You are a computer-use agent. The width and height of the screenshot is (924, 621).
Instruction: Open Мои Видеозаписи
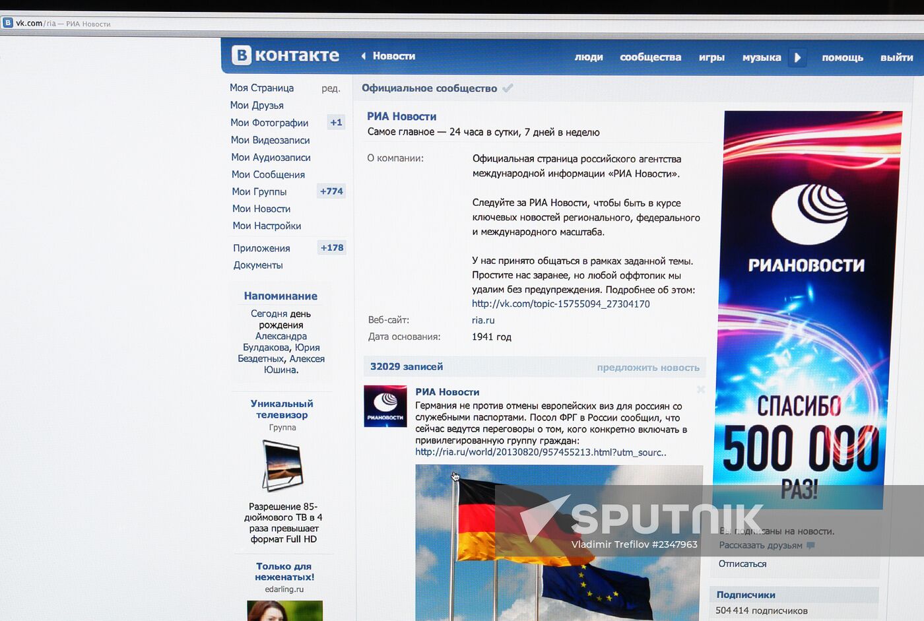(270, 140)
